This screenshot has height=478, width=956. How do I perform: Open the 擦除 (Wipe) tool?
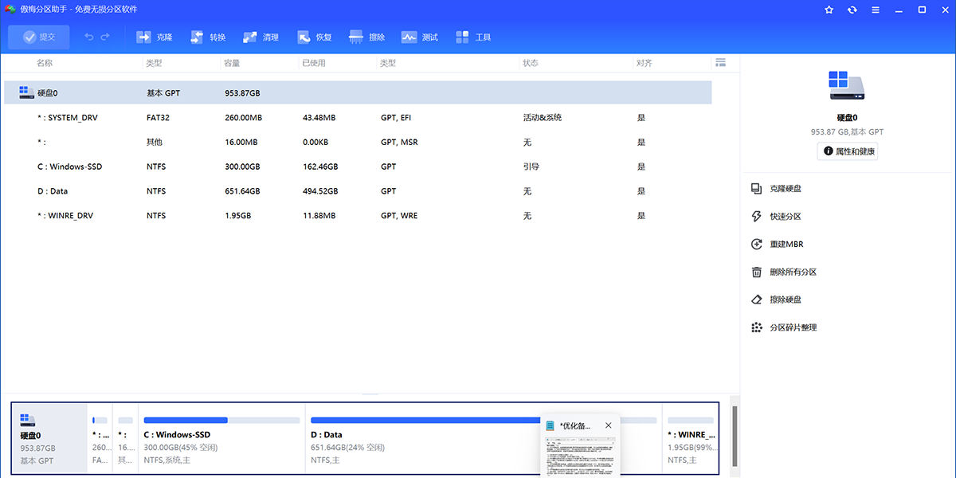[x=367, y=37]
